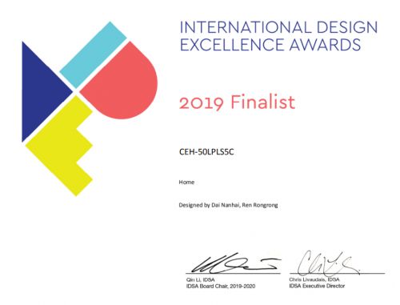Click the Home category label
Screen dimensions: 400x305
(186, 183)
